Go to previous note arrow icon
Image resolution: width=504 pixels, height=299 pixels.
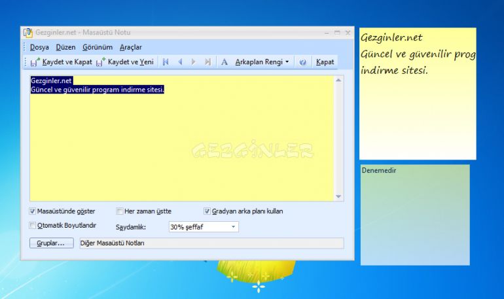180,62
